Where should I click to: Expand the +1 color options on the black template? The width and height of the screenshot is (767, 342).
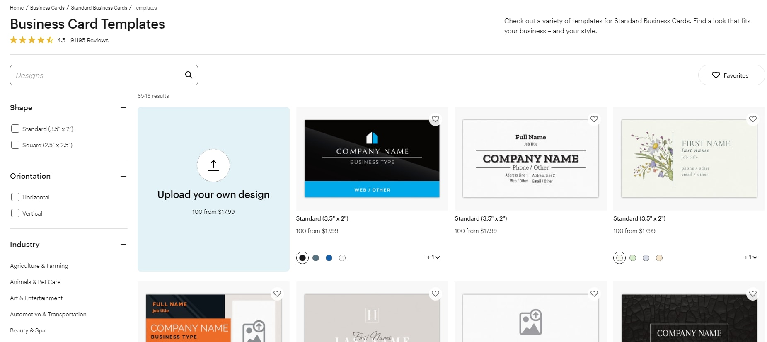(433, 257)
